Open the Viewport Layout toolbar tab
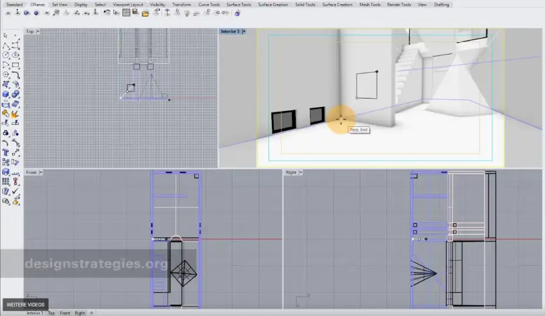545x316 pixels. click(128, 5)
